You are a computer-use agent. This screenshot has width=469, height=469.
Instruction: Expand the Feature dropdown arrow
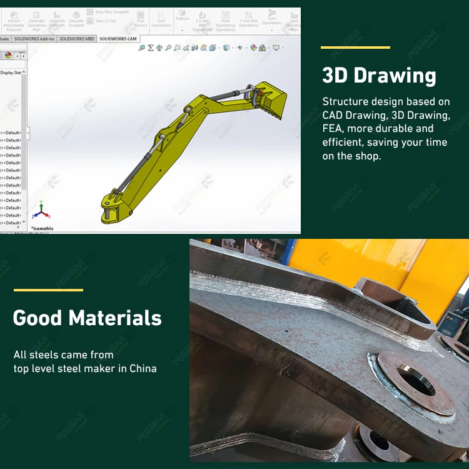click(x=182, y=30)
